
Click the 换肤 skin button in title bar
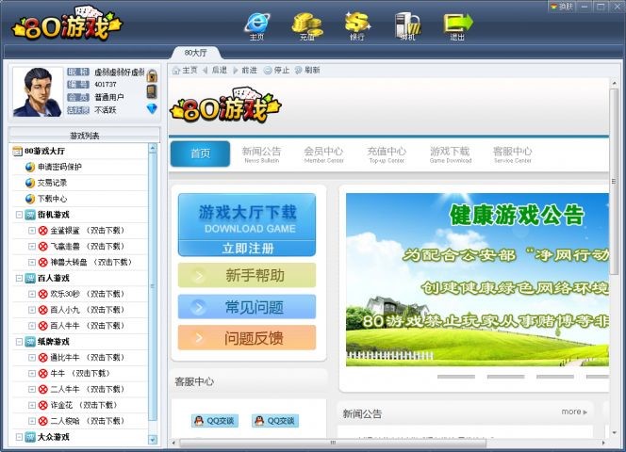click(x=563, y=7)
